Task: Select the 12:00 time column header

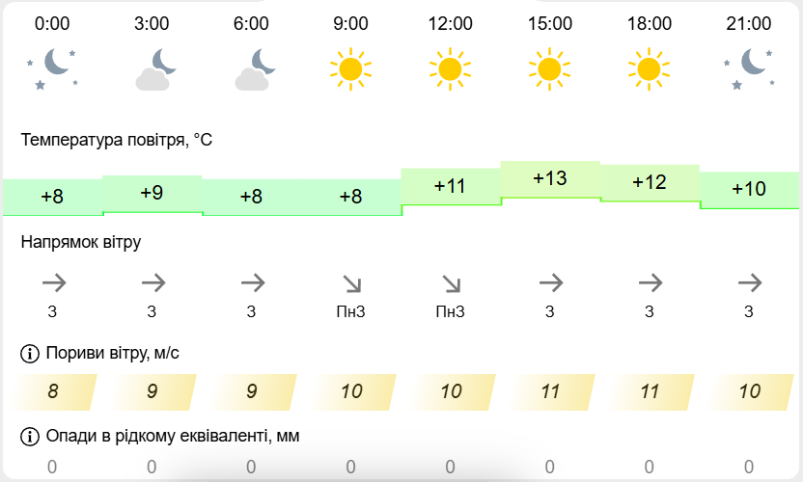Action: click(x=450, y=23)
